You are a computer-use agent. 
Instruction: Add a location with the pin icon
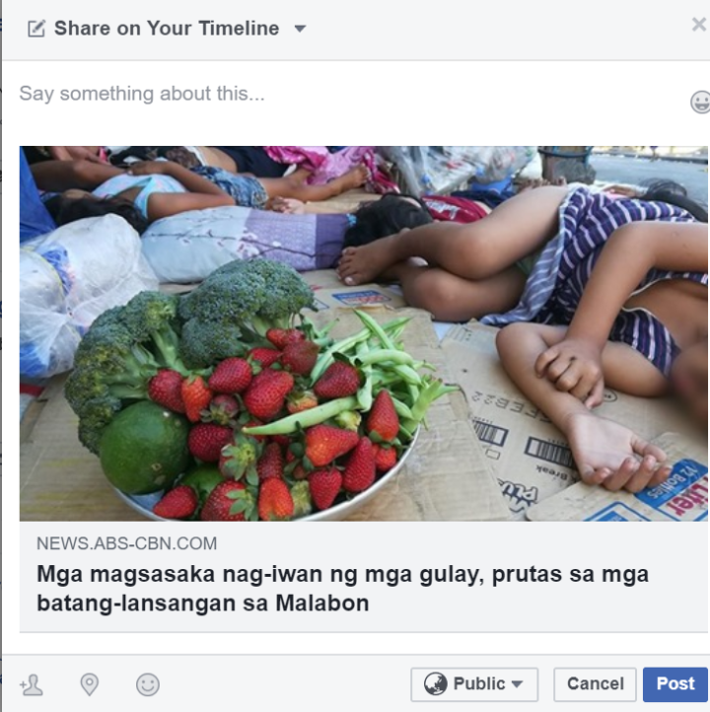(90, 684)
